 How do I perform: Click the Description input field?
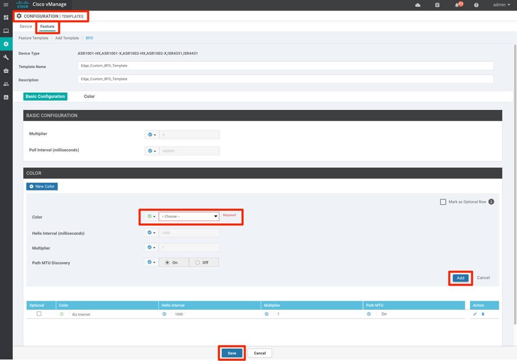tap(286, 79)
